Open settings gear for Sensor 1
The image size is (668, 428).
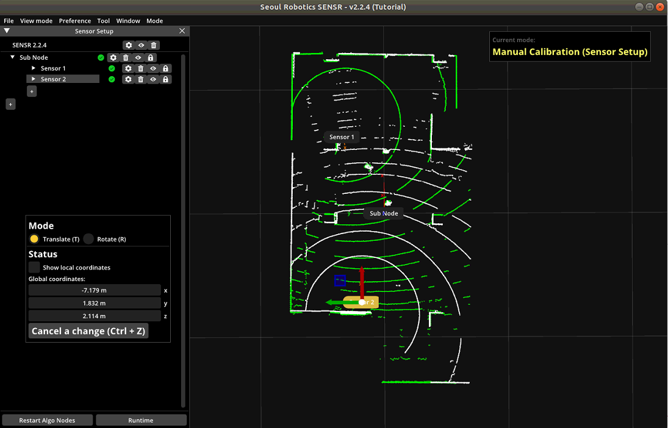click(128, 69)
